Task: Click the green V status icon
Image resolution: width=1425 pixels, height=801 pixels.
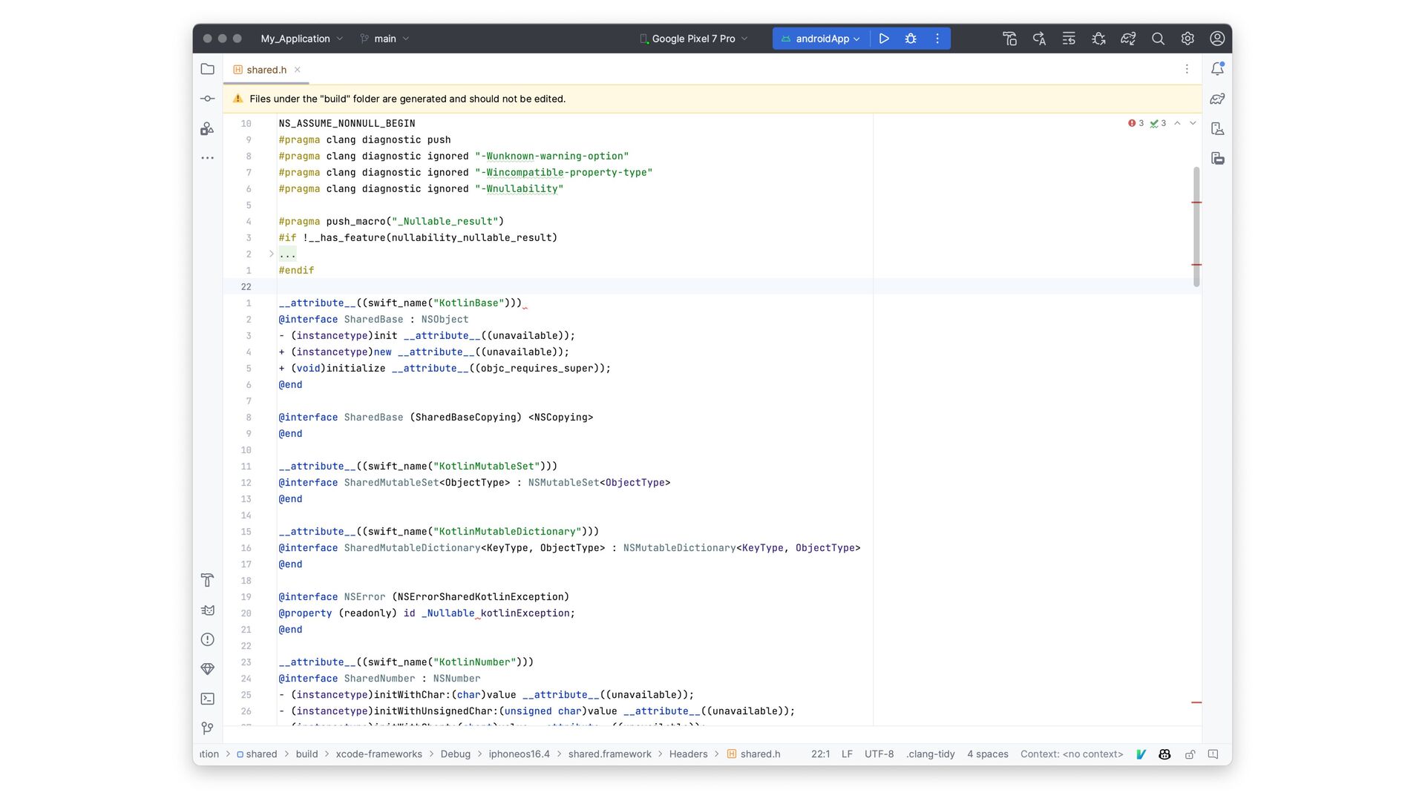Action: 1141,754
